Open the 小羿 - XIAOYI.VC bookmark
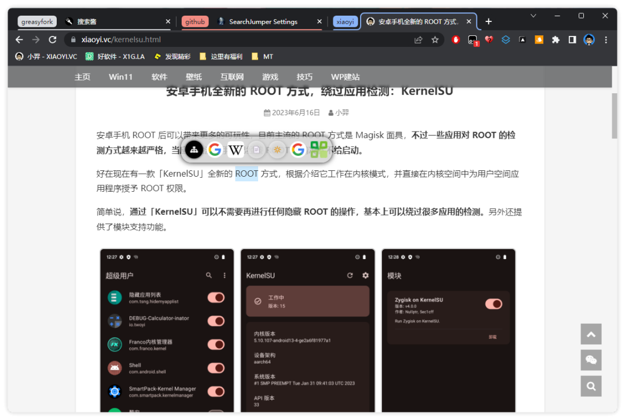Viewport: 625px width, 420px height. 46,57
